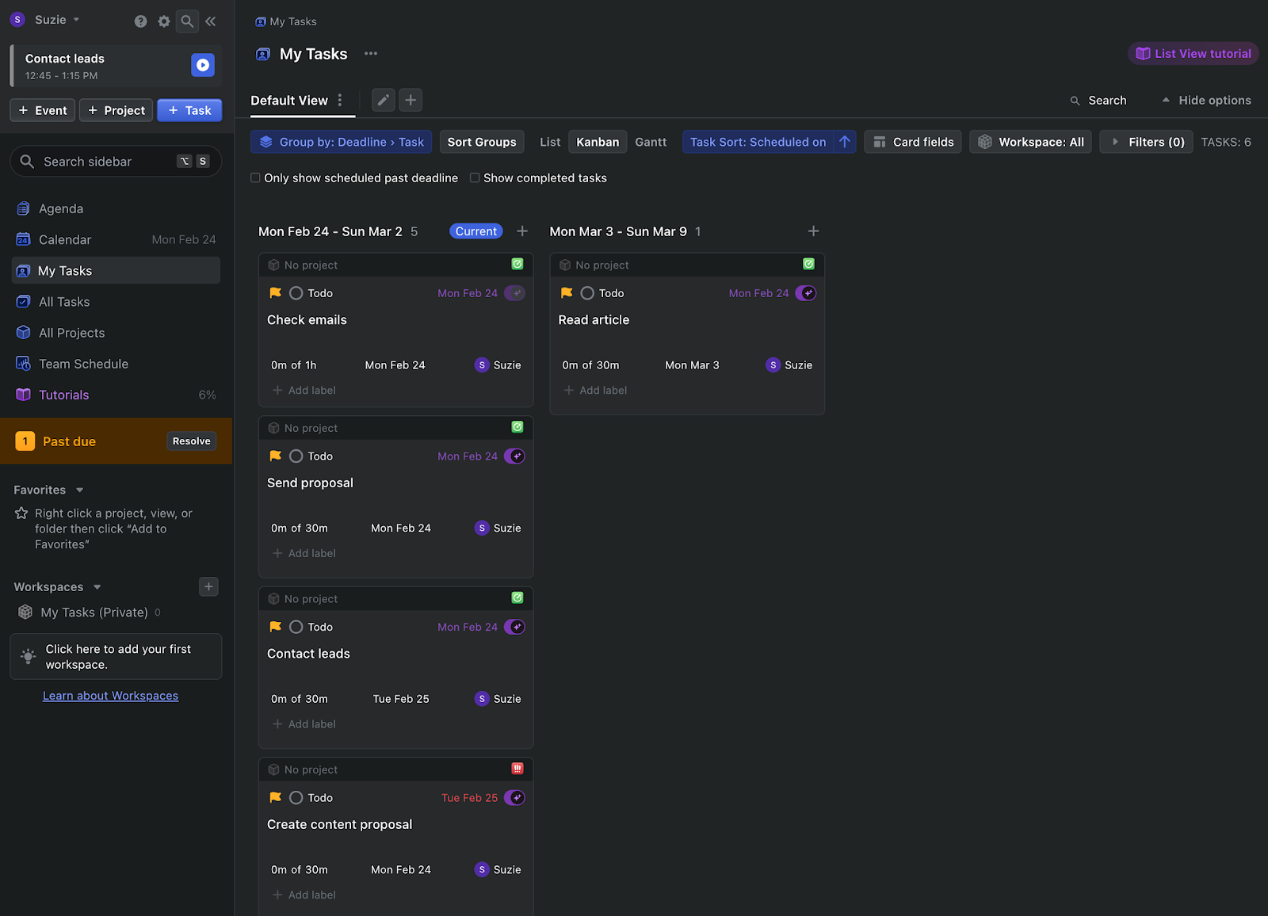Switch to the Gantt view tab
This screenshot has width=1268, height=916.
(651, 142)
